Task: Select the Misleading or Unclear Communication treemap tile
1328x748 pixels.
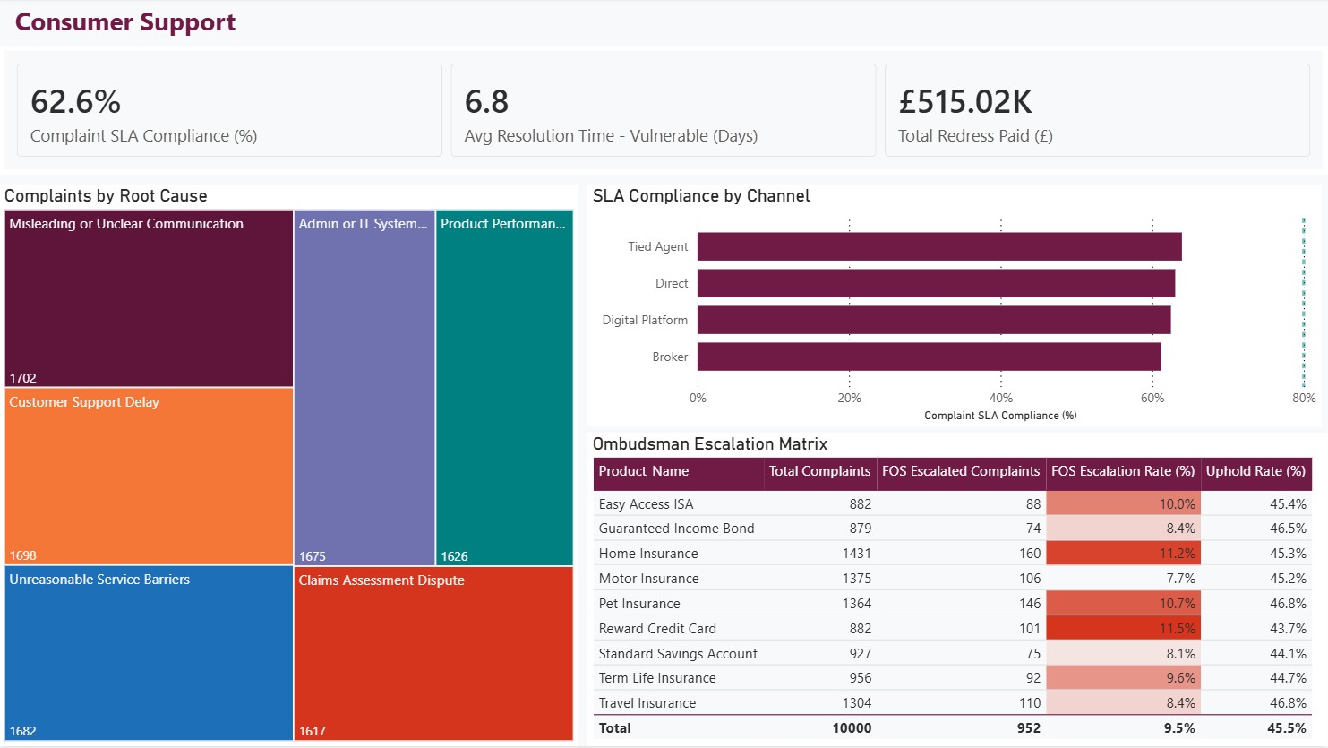Action: [149, 298]
